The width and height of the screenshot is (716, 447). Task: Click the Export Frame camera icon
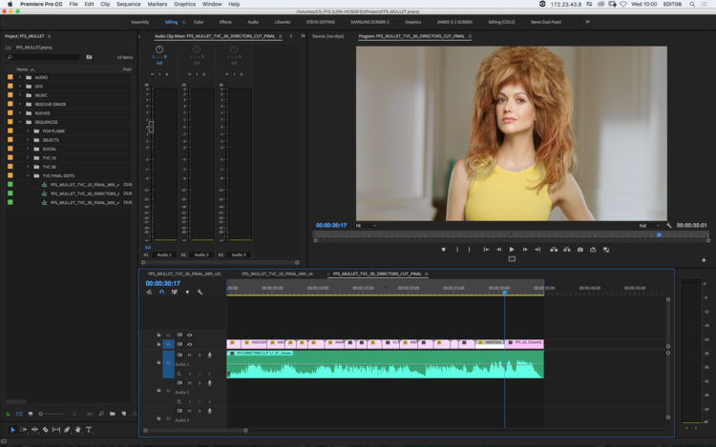[x=579, y=250]
